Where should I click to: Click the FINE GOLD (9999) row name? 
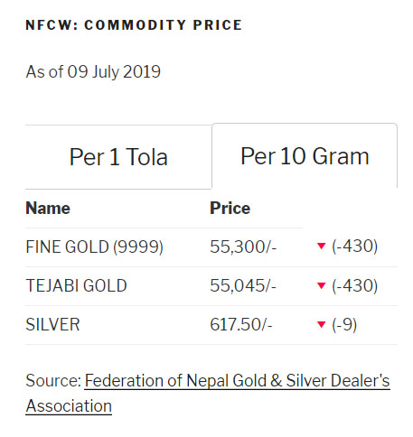(x=95, y=246)
